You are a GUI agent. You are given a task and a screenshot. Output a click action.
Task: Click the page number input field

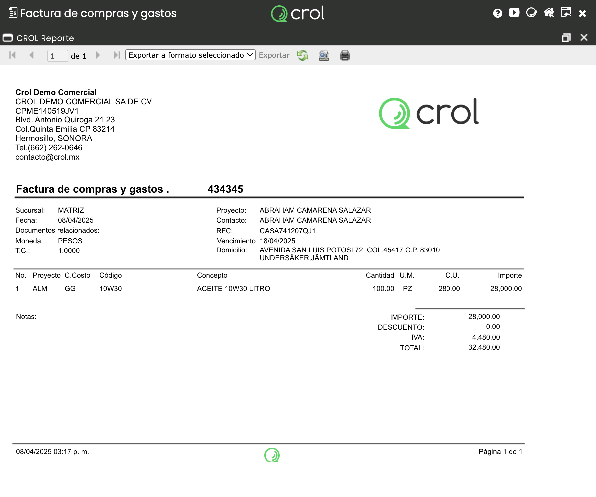coord(58,56)
